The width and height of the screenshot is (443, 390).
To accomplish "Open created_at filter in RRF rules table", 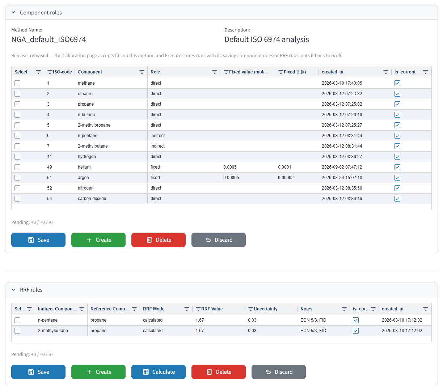I will pos(426,309).
